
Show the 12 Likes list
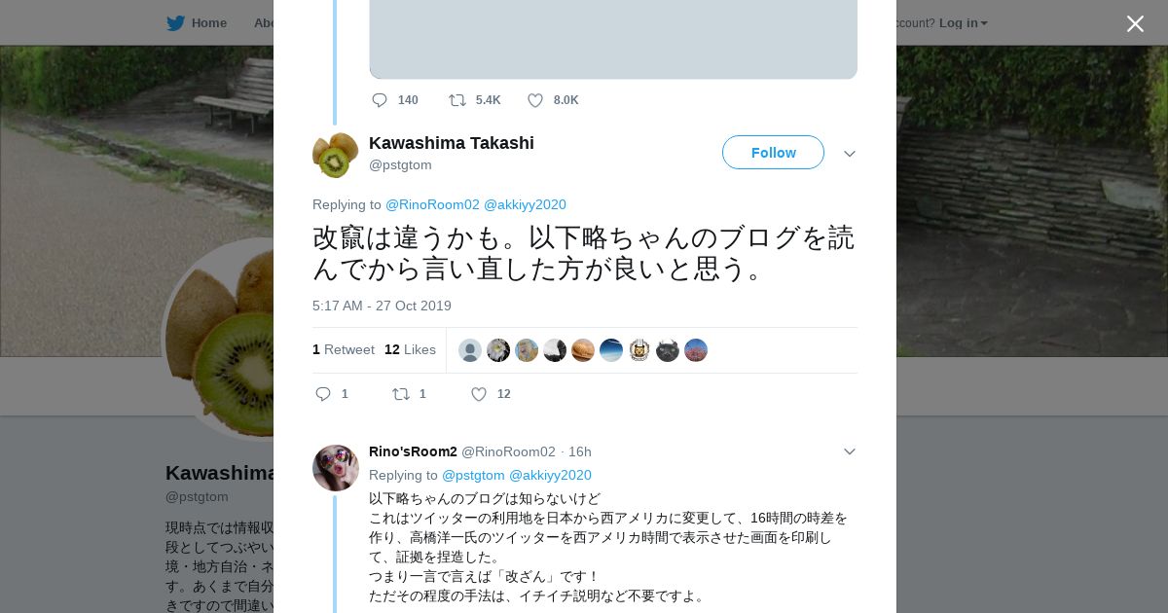pyautogui.click(x=410, y=349)
